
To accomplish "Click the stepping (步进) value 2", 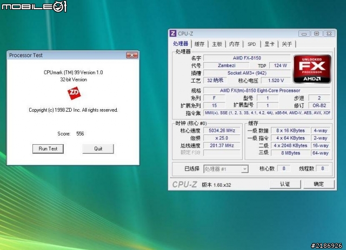I will click(319, 98).
